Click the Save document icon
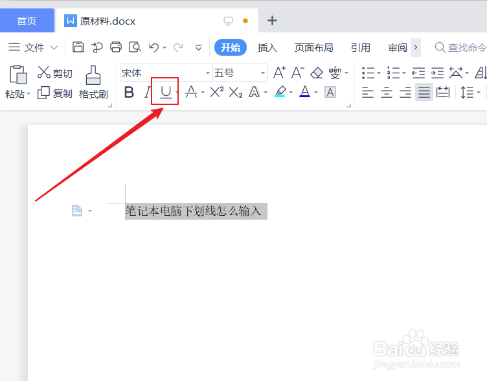The height and width of the screenshot is (381, 487). tap(78, 47)
